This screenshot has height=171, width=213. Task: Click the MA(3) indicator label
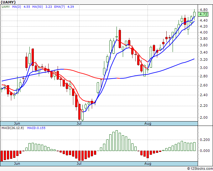17,7
